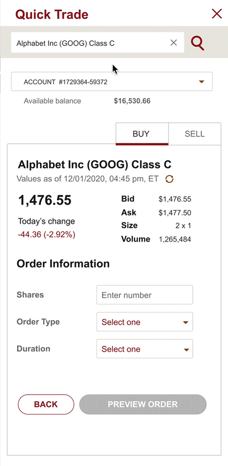228x466 pixels.
Task: Switch to the SELL tab
Action: click(x=195, y=134)
